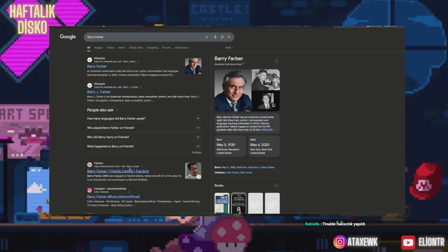Click the Google logo
Image resolution: width=448 pixels, height=252 pixels.
pyautogui.click(x=68, y=37)
